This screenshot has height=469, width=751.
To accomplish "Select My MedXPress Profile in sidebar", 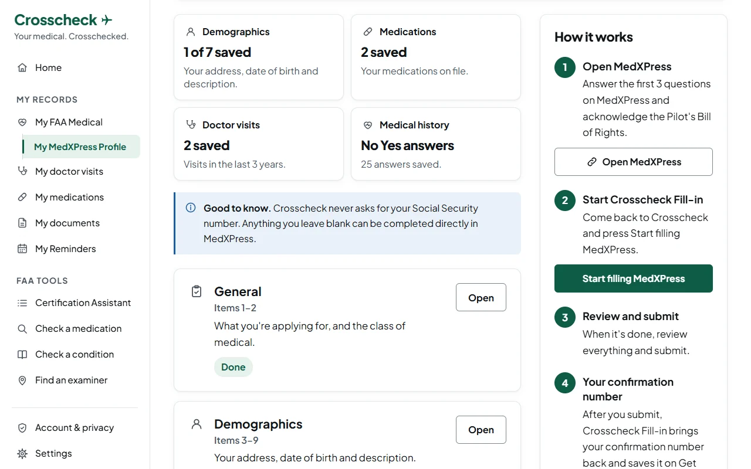I will pos(81,147).
